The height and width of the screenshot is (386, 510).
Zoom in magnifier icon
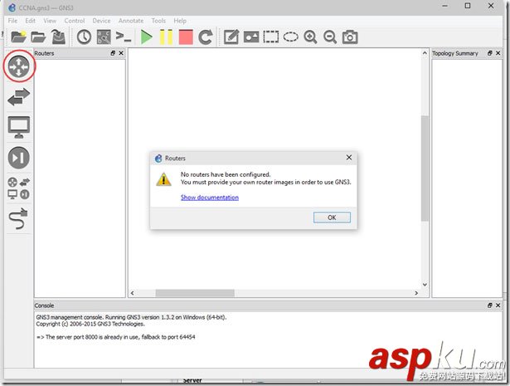tap(310, 37)
